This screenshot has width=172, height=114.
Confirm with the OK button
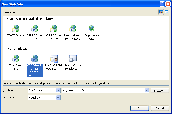click(139, 108)
